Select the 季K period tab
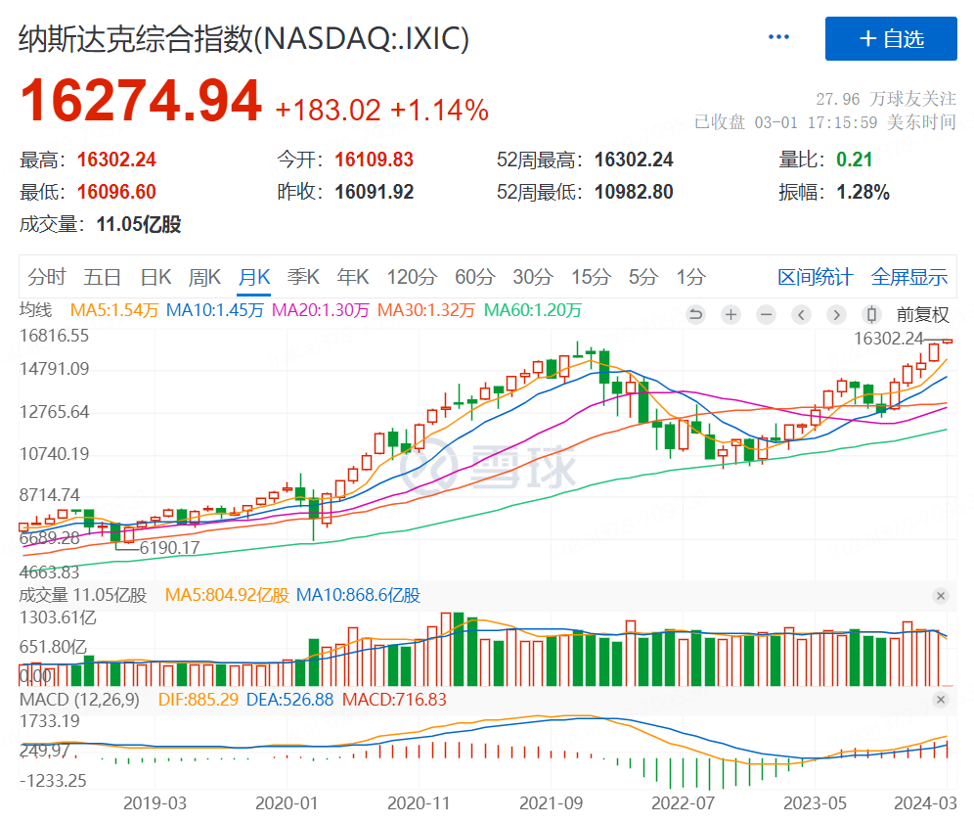The image size is (974, 823). click(x=302, y=277)
